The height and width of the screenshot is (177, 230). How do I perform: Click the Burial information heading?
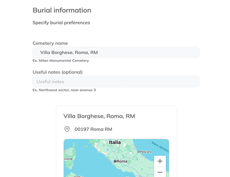tap(62, 10)
